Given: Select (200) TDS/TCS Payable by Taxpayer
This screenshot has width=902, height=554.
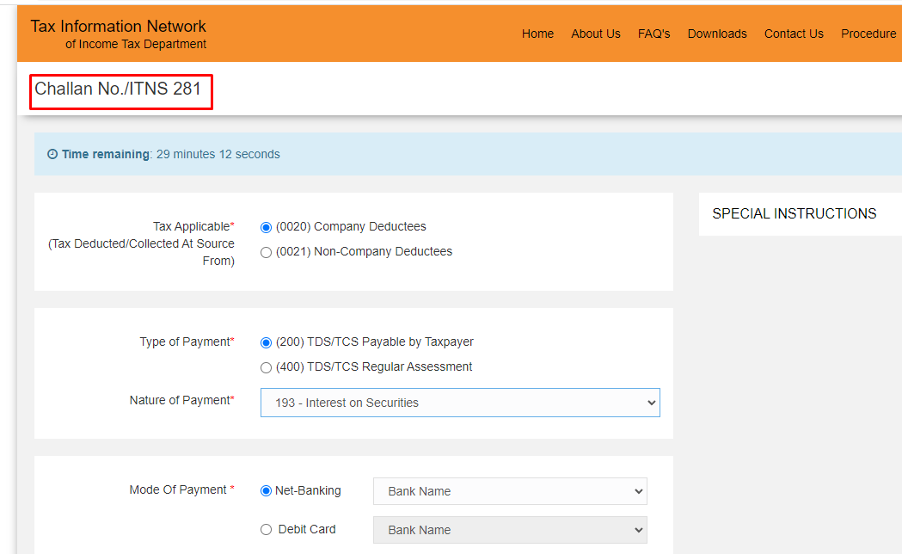Looking at the screenshot, I should click(x=266, y=342).
